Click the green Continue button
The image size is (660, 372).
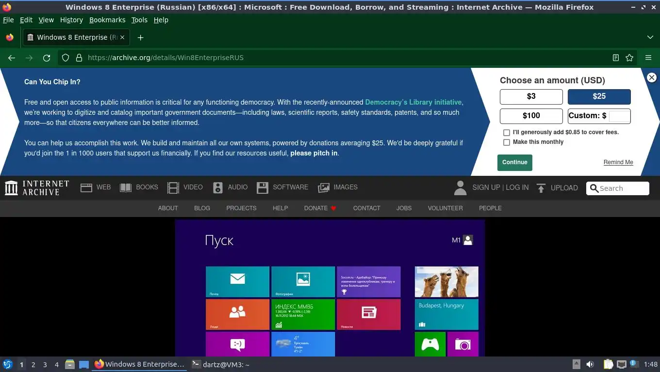[x=515, y=162]
